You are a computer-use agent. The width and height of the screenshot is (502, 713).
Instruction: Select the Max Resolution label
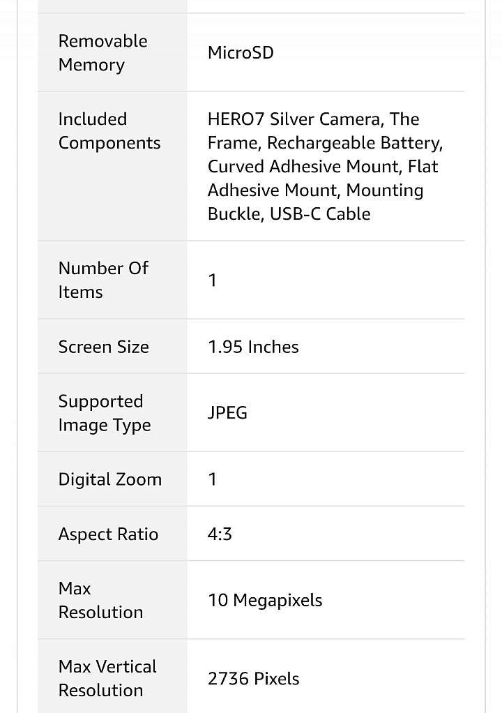[x=101, y=600]
